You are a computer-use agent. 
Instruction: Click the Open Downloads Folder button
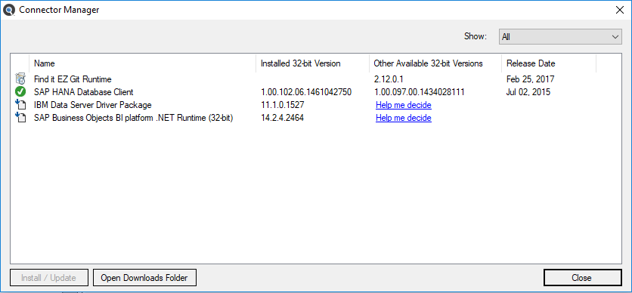coord(144,278)
